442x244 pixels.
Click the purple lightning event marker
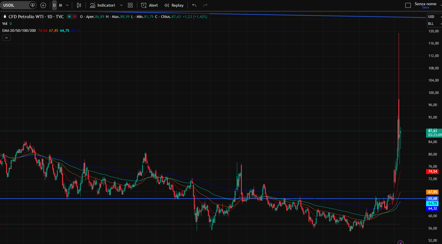400,243
